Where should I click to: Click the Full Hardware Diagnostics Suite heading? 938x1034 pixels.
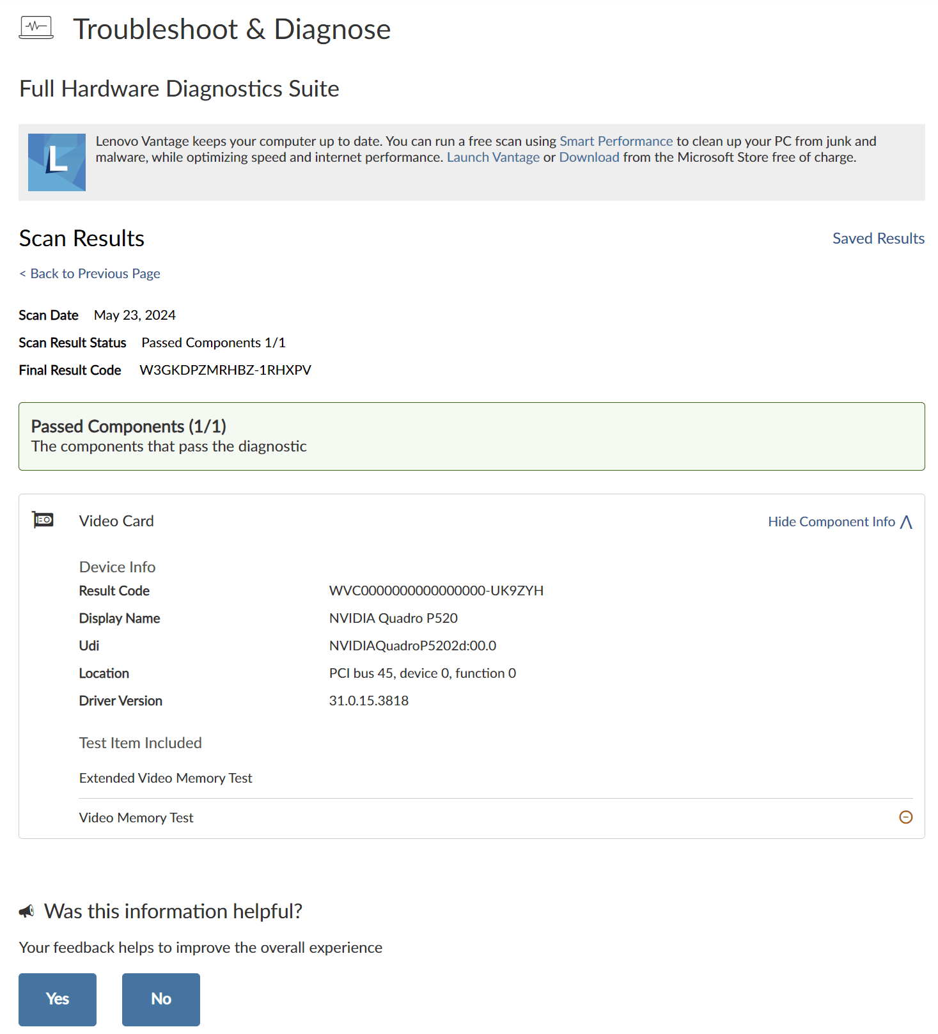(x=179, y=89)
